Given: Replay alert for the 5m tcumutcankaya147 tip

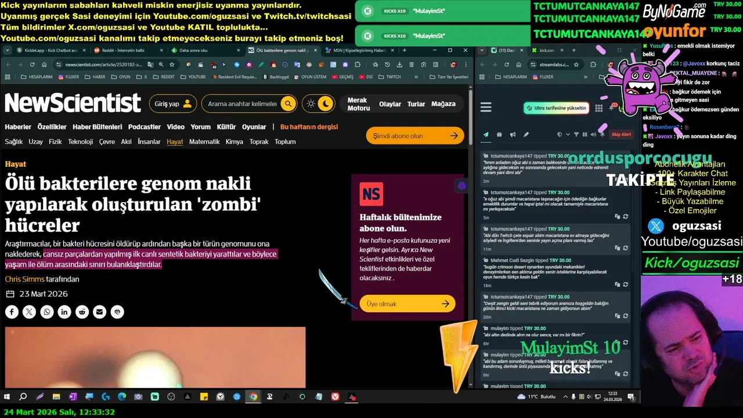Looking at the screenshot, I should pyautogui.click(x=625, y=217).
